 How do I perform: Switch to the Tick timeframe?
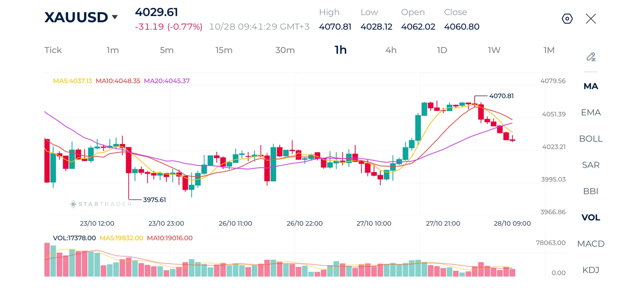click(x=53, y=50)
